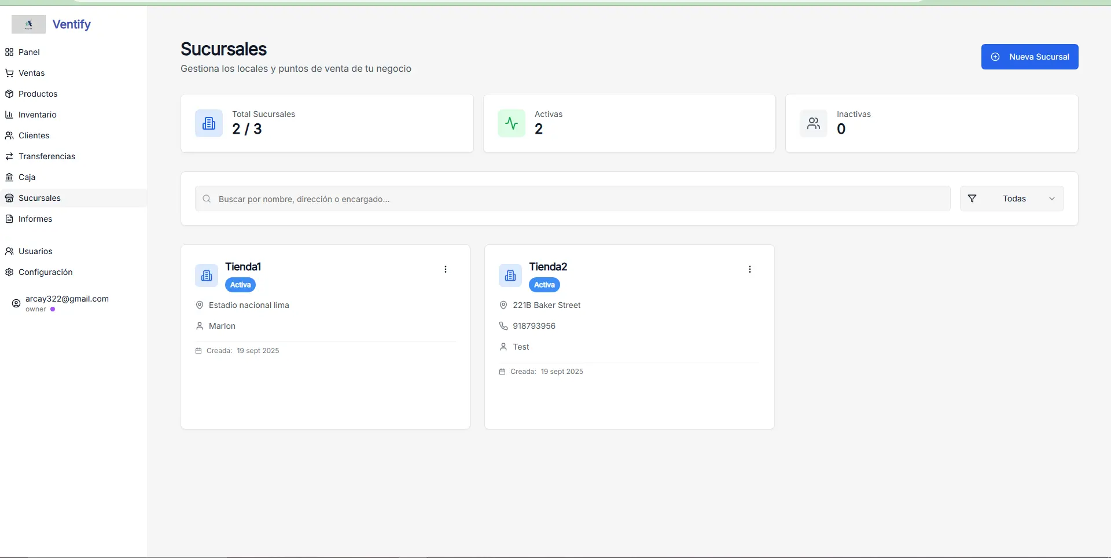
Task: Click the Ventify brand name link
Action: point(72,24)
